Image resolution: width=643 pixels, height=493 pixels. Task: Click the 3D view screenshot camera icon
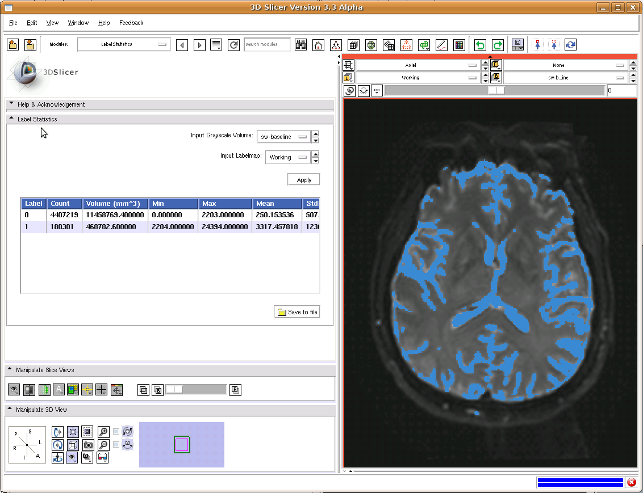pos(88,445)
